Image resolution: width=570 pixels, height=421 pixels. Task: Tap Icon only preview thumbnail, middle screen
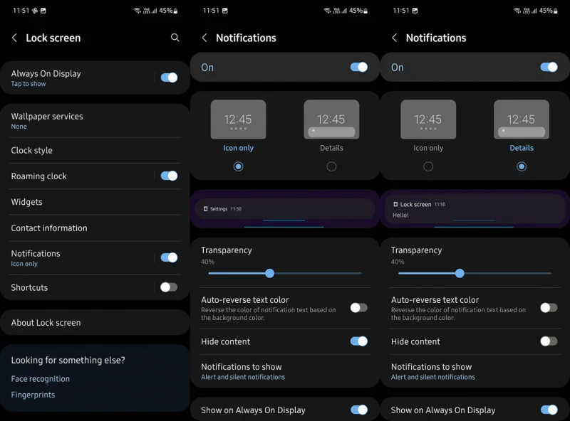tap(239, 119)
